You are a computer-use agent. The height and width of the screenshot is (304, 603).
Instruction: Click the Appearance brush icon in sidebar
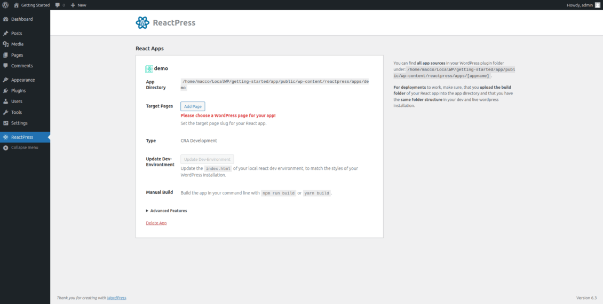tap(5, 80)
